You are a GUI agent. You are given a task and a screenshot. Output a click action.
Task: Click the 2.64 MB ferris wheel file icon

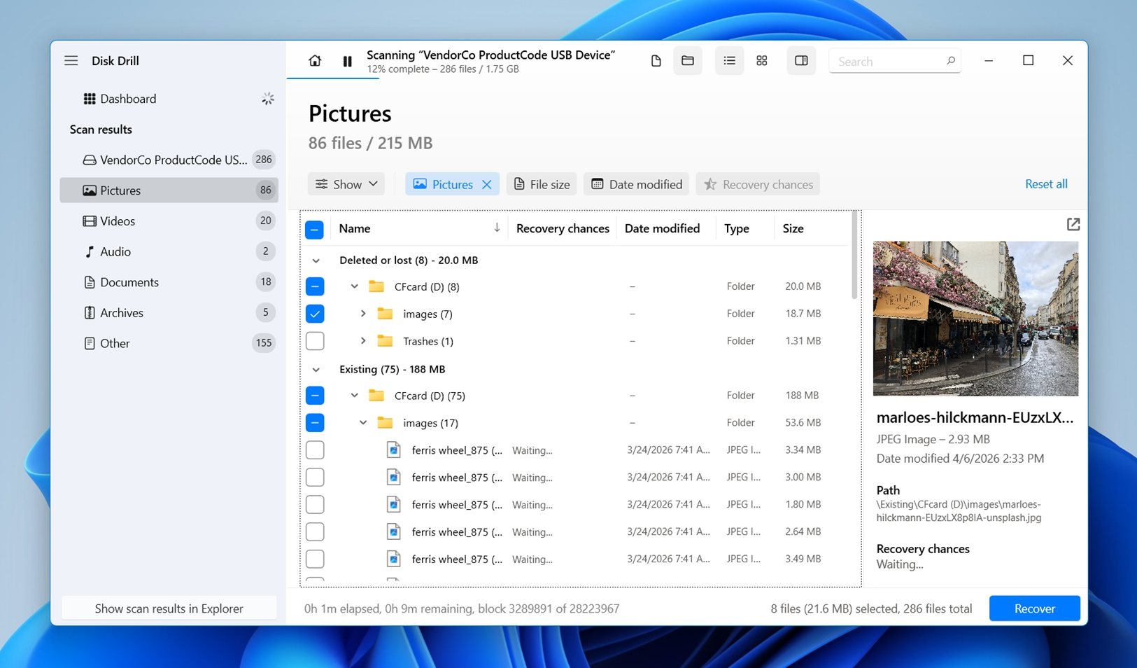coord(394,532)
